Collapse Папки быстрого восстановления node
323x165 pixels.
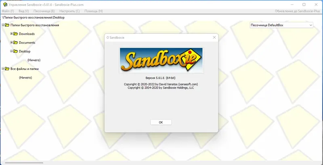3,25
